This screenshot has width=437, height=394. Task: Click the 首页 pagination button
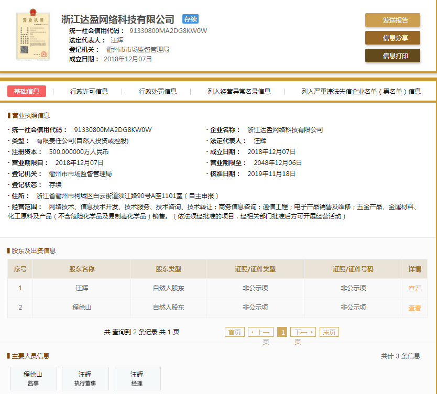click(x=234, y=331)
